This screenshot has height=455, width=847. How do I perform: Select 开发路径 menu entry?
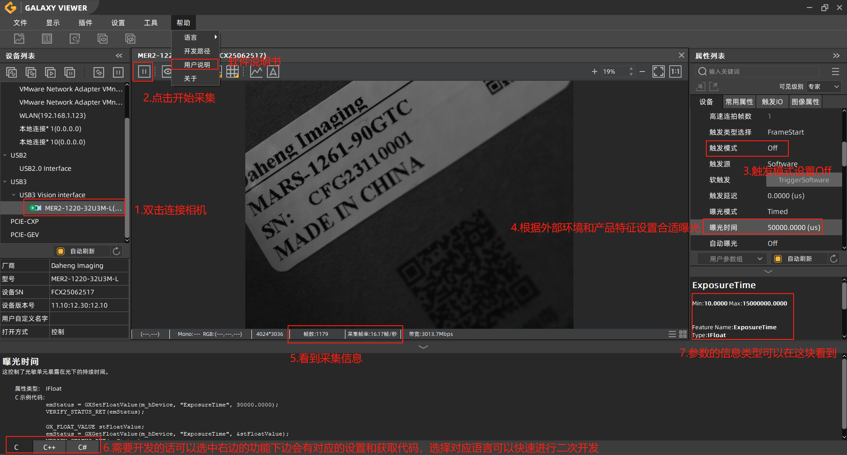point(195,51)
